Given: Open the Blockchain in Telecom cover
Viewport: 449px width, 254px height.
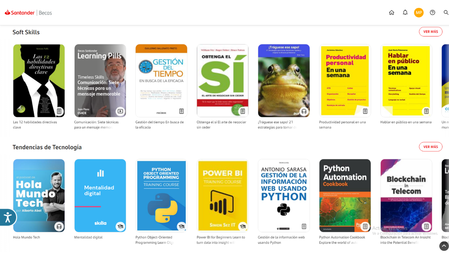Looking at the screenshot, I should pos(406,196).
